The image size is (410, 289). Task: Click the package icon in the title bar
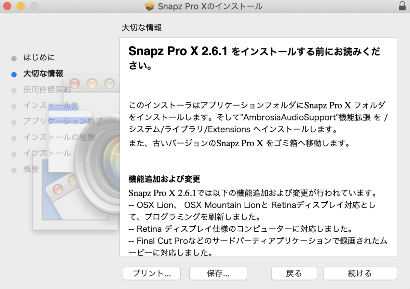coord(150,6)
